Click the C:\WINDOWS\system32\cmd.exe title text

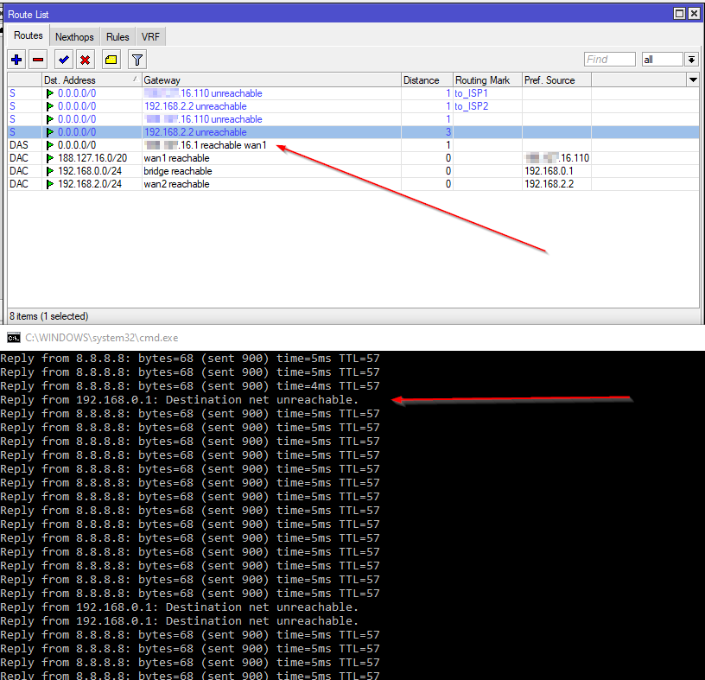pos(102,338)
